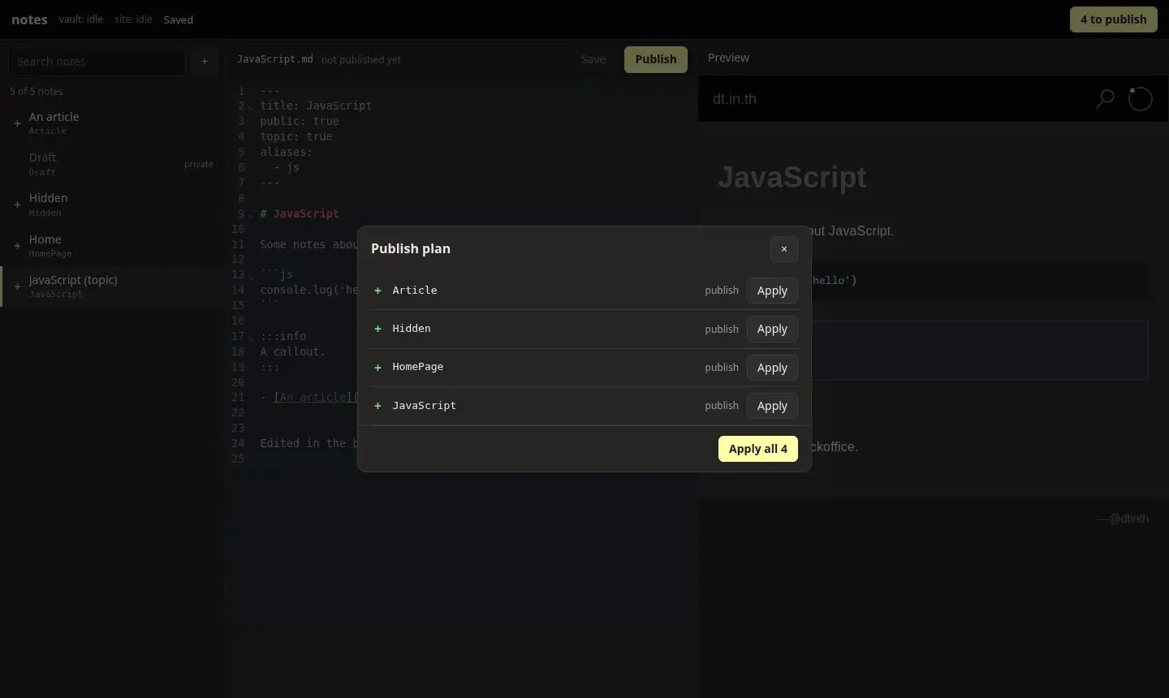This screenshot has width=1169, height=698.
Task: Select the Hidden note in sidebar
Action: (x=112, y=205)
